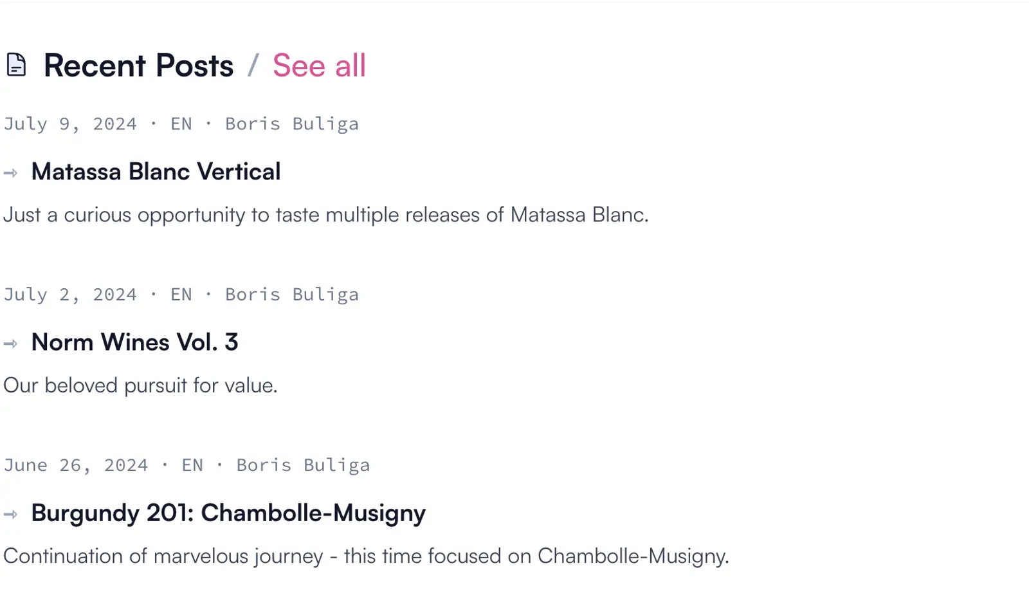Click the June 26, 2024 date
The image size is (1029, 597).
coord(76,464)
